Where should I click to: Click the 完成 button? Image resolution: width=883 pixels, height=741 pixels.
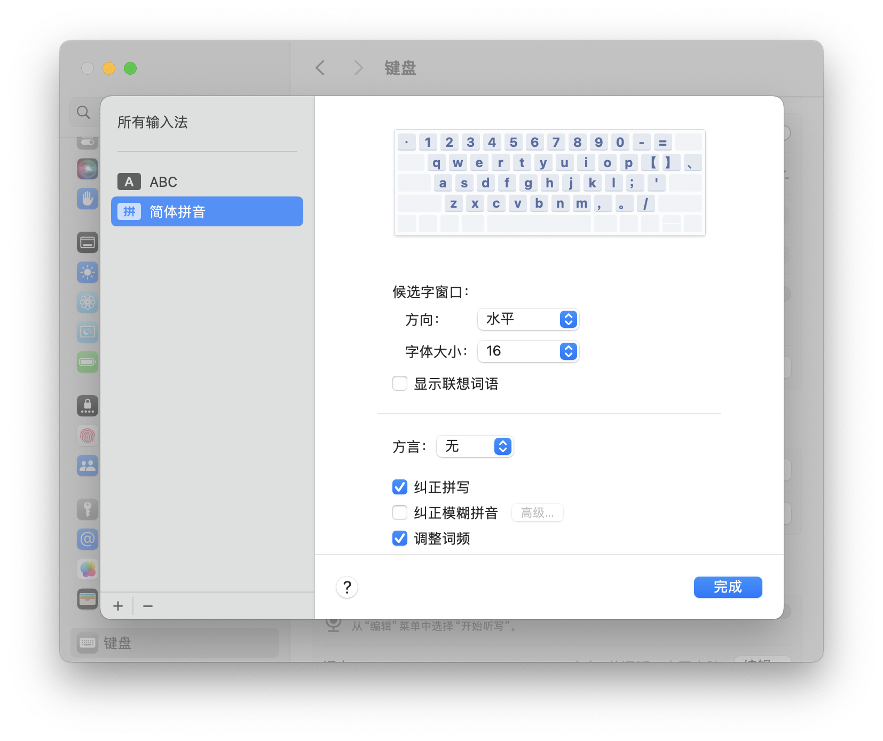[x=728, y=587]
